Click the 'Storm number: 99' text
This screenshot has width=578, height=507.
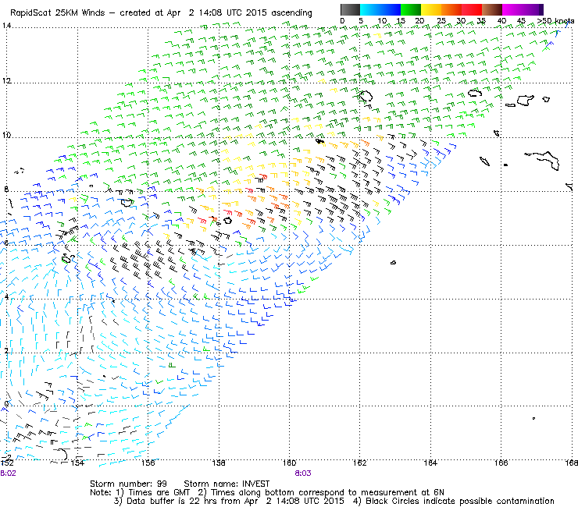pos(128,484)
